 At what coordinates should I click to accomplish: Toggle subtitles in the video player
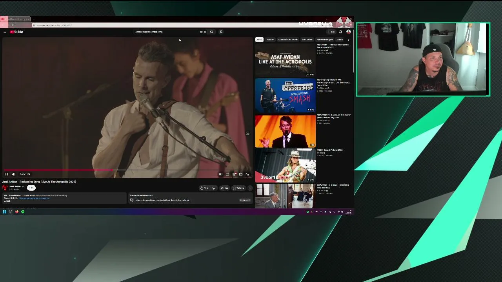point(227,174)
